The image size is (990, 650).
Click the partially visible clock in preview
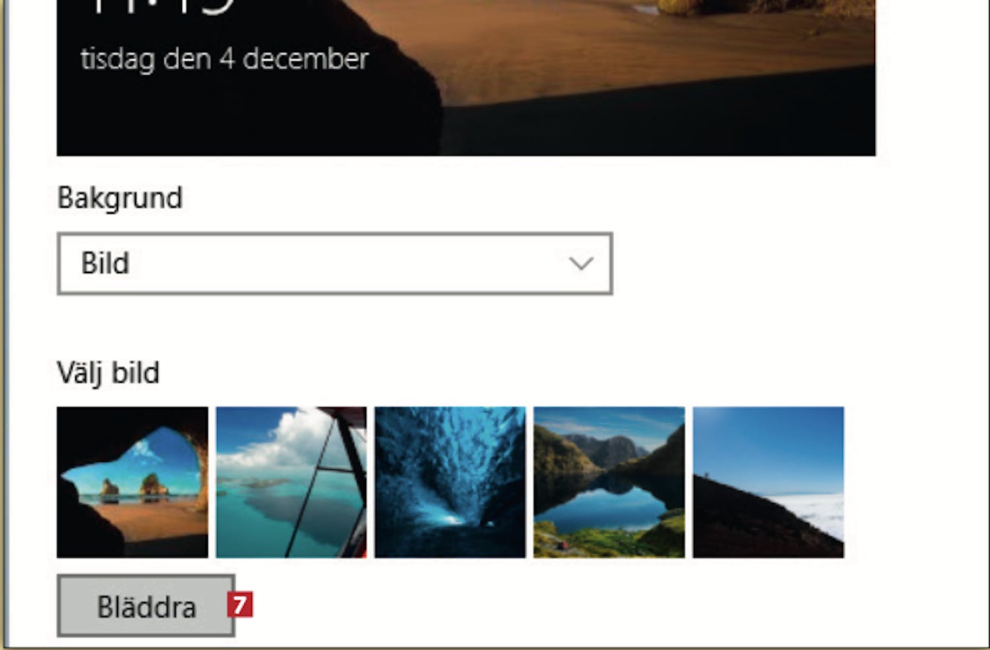[x=162, y=7]
